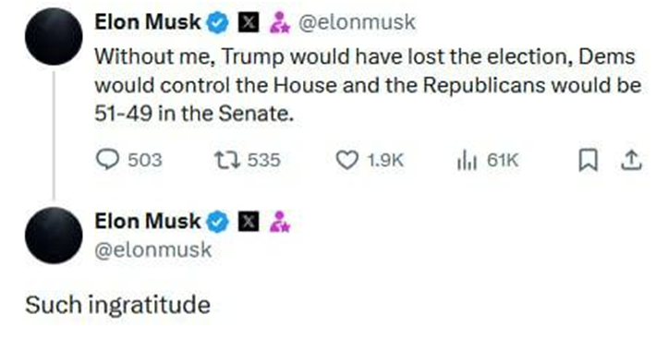Open the Elon Musk name on the election tweet
This screenshot has width=656, height=340.
coord(148,22)
